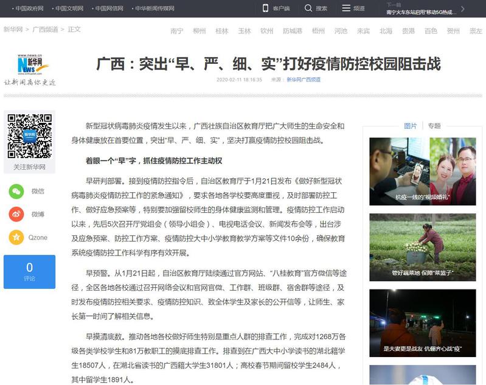The height and width of the screenshot is (385, 486).
Task: Open the 北海 city channel
Action: point(386,31)
